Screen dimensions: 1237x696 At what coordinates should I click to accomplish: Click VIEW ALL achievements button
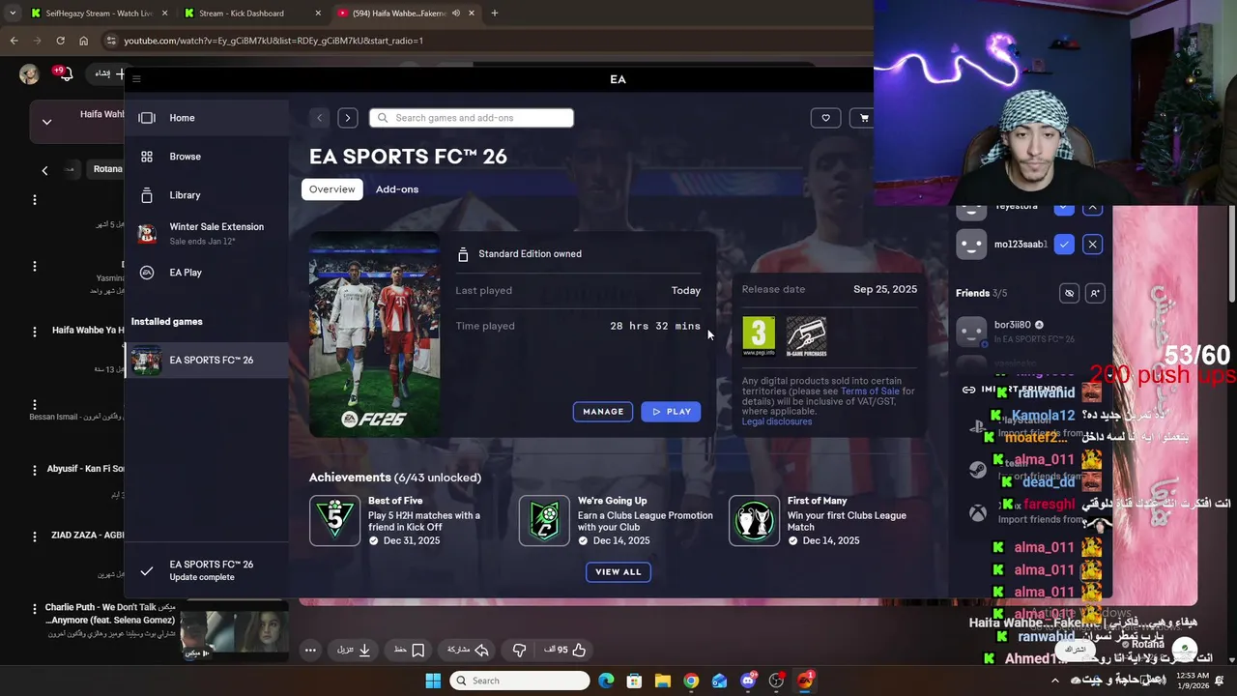(x=618, y=572)
